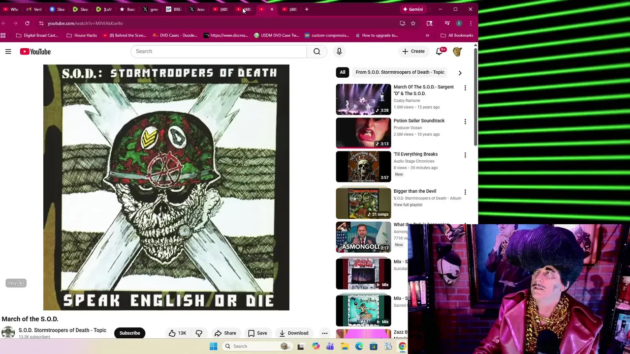The width and height of the screenshot is (630, 354).
Task: Open a new browser tab
Action: click(307, 9)
